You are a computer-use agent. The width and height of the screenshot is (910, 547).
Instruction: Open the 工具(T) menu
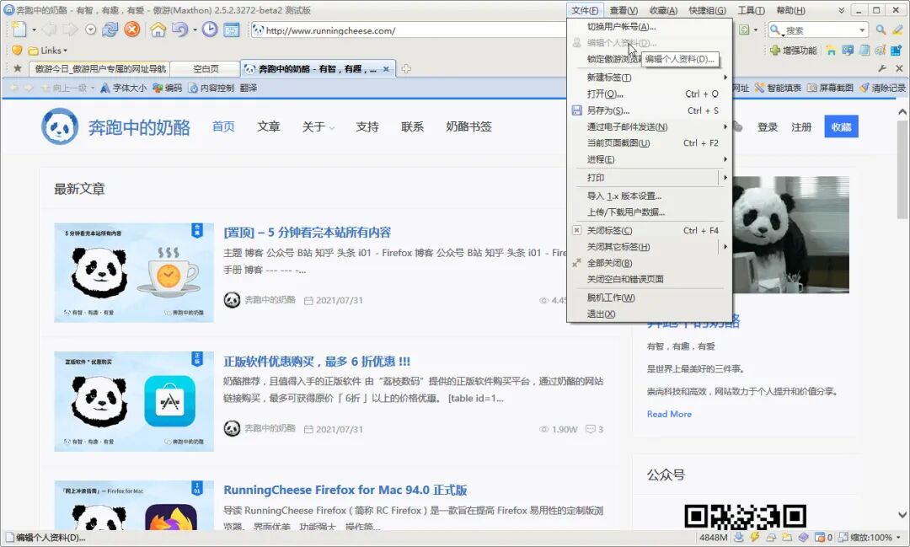[x=751, y=10]
